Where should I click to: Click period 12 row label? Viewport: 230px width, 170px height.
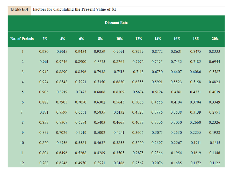(22, 163)
